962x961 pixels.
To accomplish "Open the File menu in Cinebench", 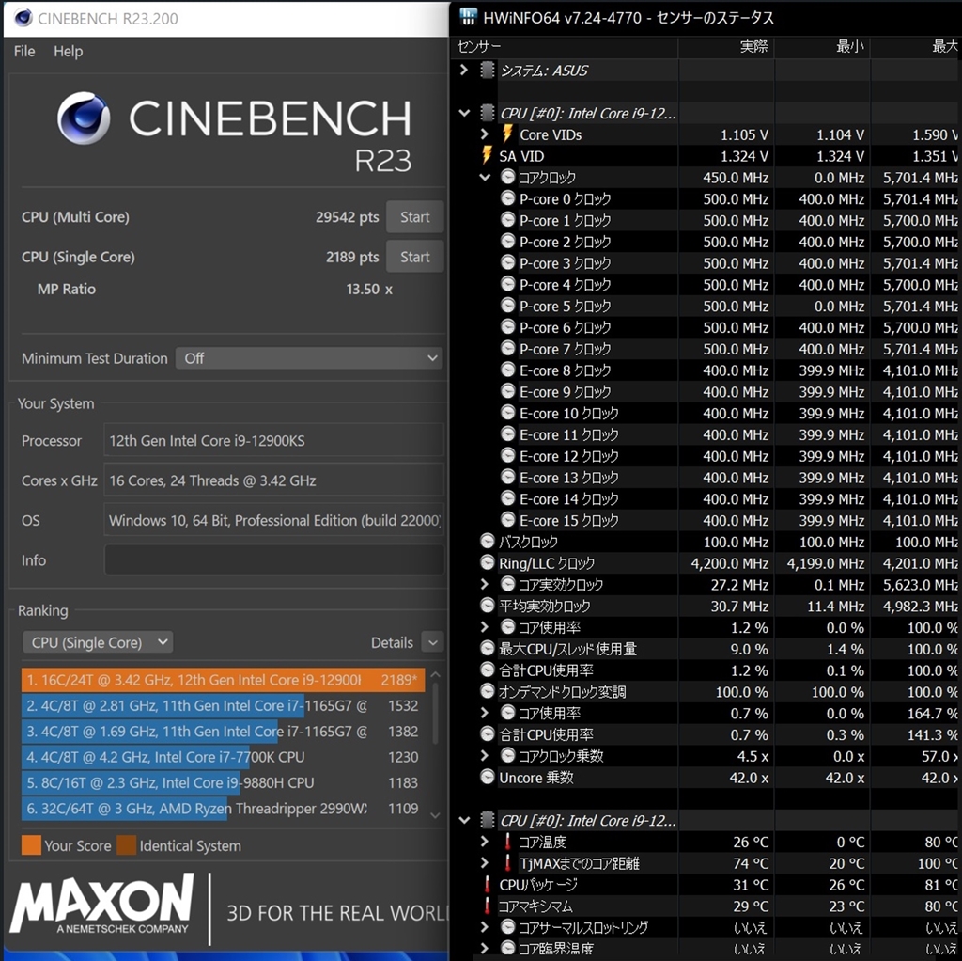I will (24, 51).
